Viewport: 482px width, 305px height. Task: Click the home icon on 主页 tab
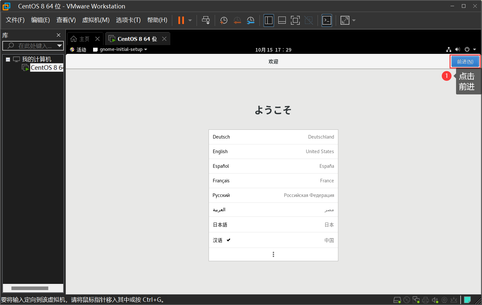coord(74,39)
